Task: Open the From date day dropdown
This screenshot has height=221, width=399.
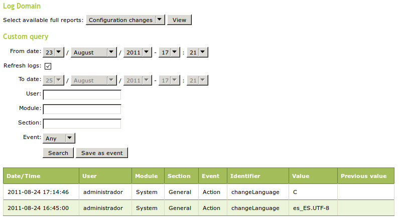Action: pyautogui.click(x=54, y=52)
